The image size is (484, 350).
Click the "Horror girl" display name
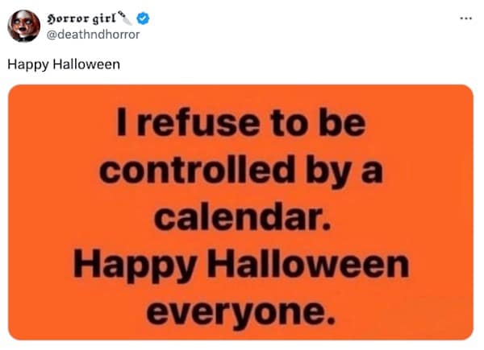tap(80, 19)
